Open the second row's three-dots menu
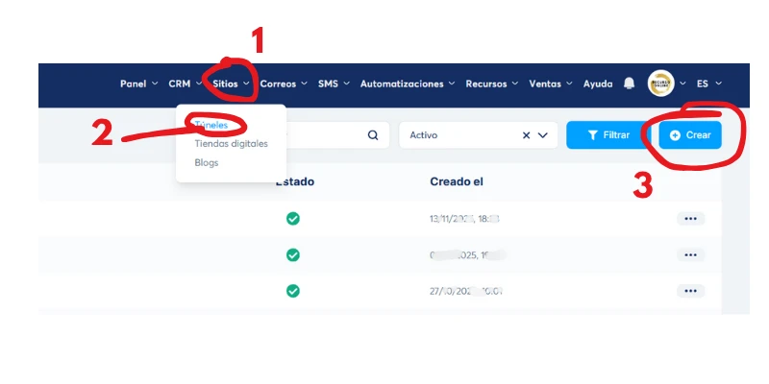This screenshot has width=769, height=384. (690, 254)
